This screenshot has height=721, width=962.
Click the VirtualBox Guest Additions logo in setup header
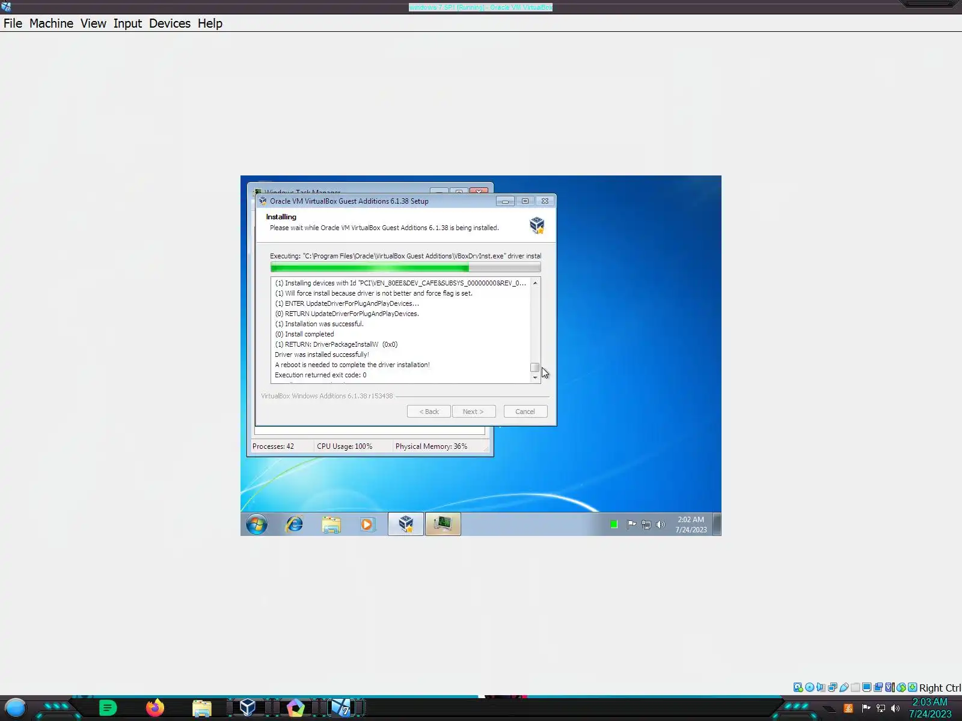[537, 225]
